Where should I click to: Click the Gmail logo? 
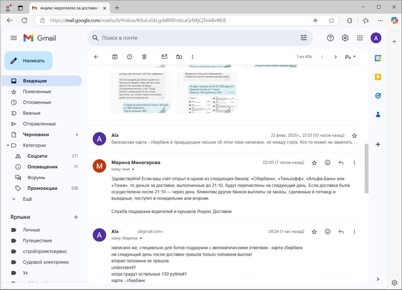(x=40, y=38)
